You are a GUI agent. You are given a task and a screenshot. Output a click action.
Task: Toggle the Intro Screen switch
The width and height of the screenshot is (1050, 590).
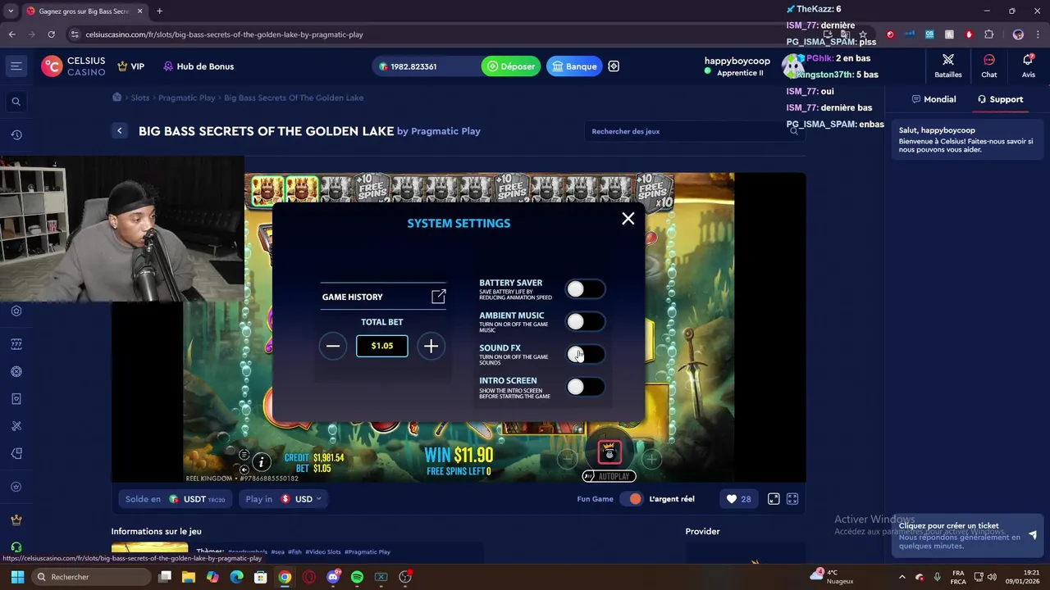pyautogui.click(x=585, y=387)
